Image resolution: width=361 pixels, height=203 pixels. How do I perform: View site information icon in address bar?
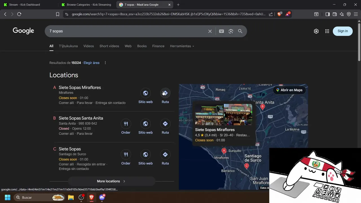pos(66,14)
